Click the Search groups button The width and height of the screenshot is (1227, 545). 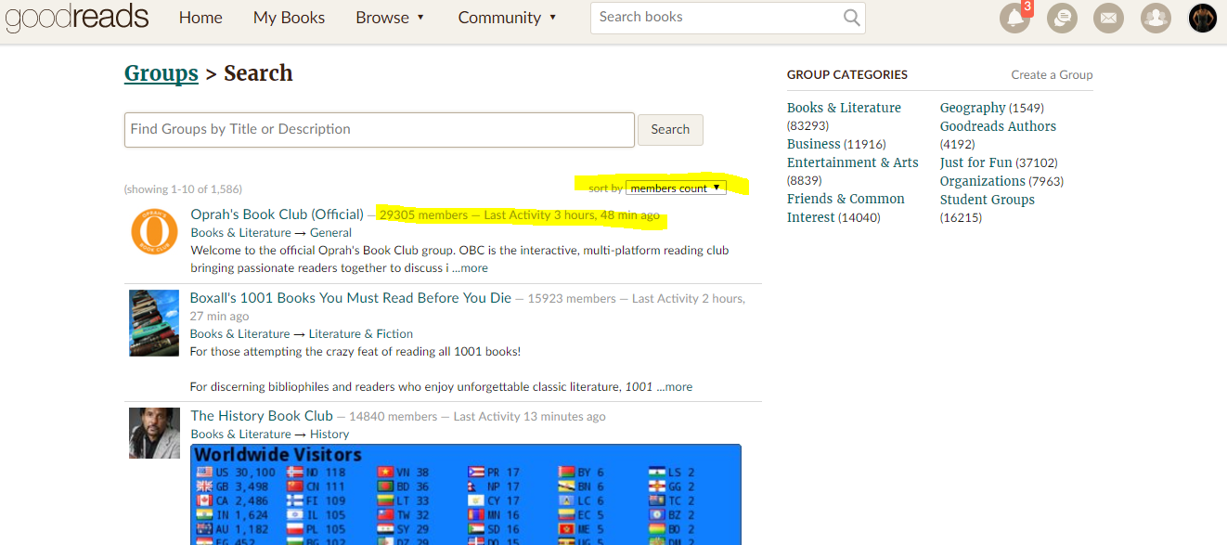pyautogui.click(x=670, y=130)
